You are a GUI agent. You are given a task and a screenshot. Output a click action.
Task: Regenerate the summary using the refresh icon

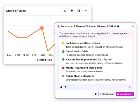coord(130,87)
